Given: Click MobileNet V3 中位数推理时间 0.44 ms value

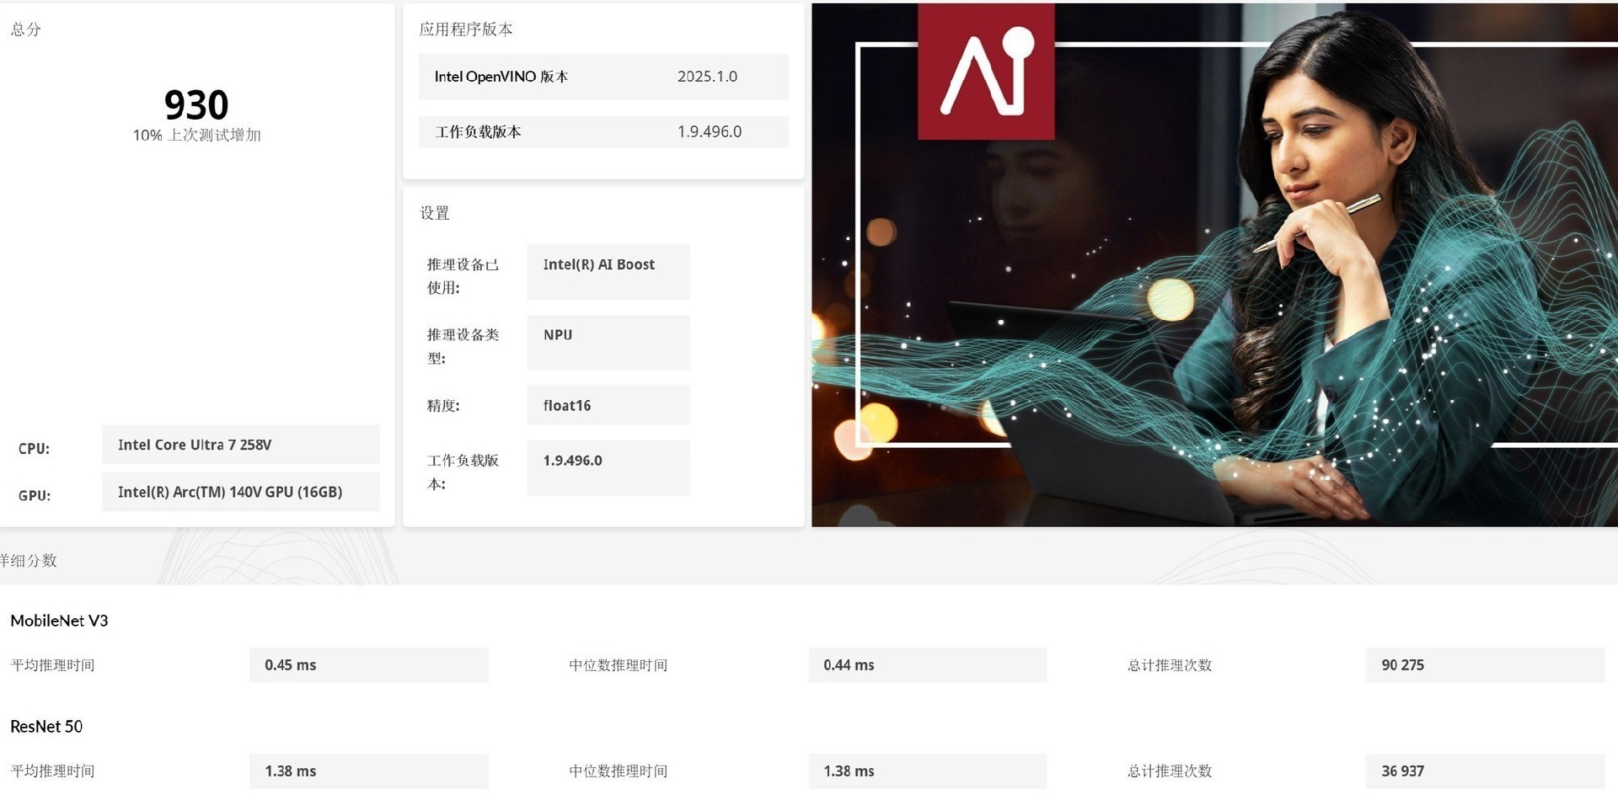Looking at the screenshot, I should coord(927,664).
